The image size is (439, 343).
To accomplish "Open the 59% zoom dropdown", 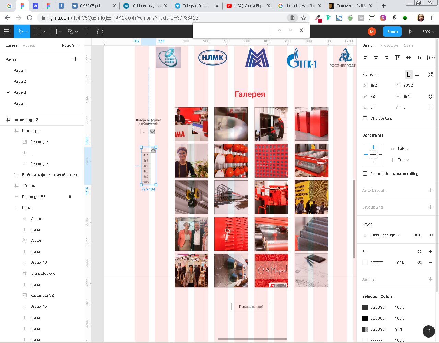I will click(428, 32).
